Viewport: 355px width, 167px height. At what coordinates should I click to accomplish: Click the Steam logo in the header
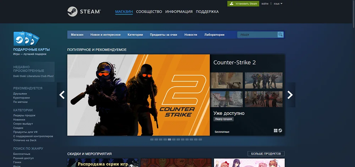coord(84,12)
